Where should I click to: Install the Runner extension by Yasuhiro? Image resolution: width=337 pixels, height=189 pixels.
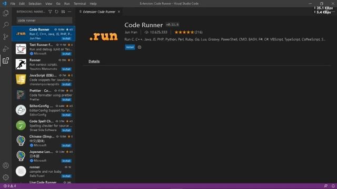tap(66, 69)
